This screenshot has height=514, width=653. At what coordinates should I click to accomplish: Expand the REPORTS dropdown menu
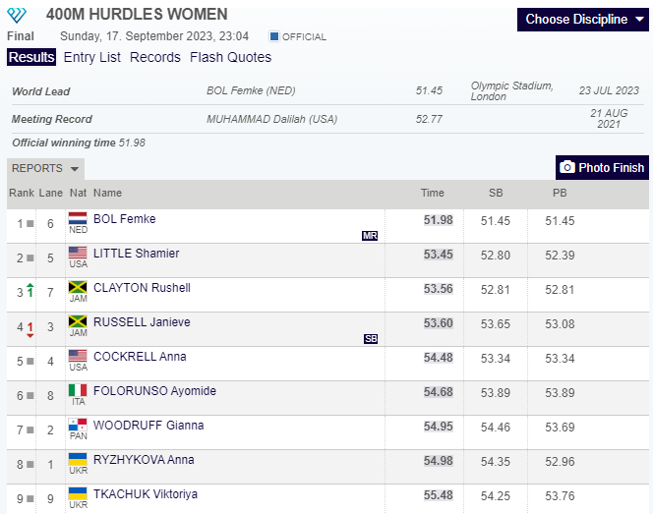45,169
